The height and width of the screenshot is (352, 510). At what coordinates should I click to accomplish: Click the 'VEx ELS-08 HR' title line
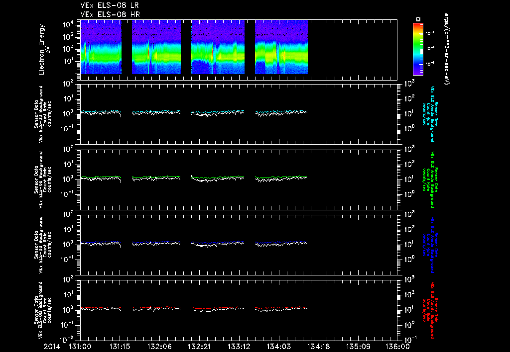110,14
